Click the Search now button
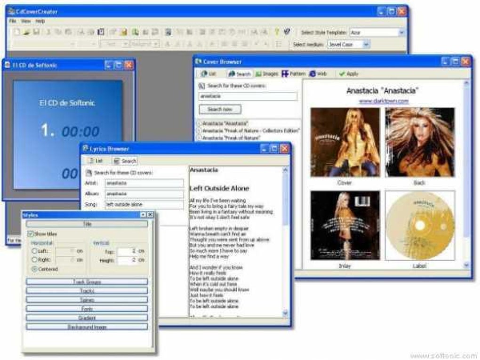Viewport: 480px width, 360px height. point(220,109)
